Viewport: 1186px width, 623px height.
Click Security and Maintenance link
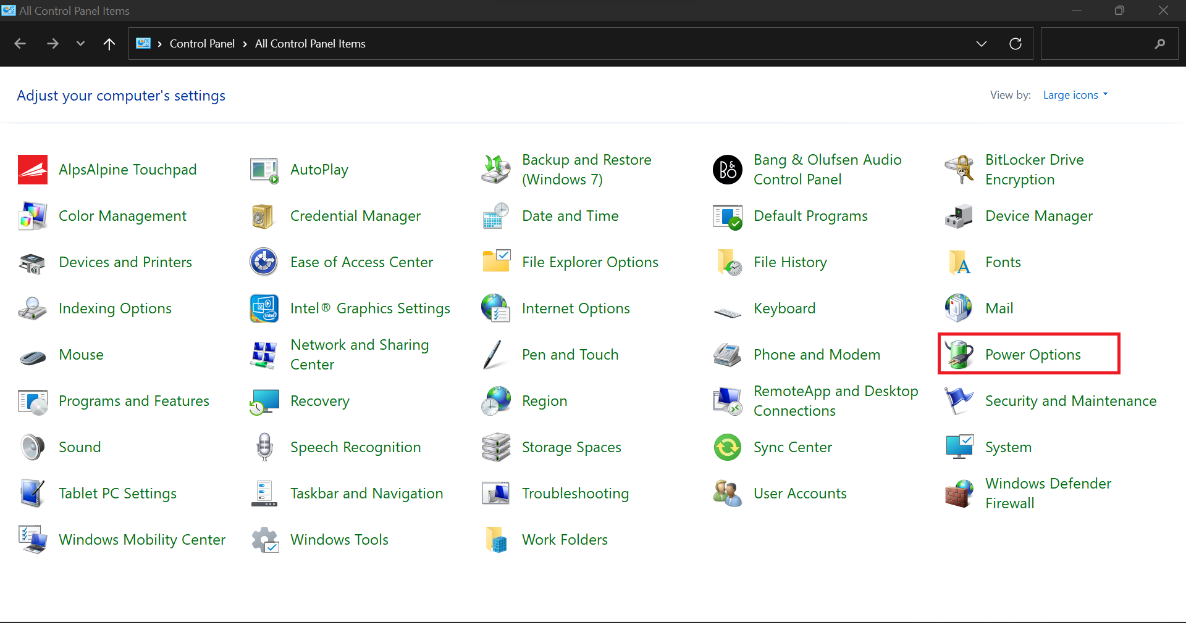pos(1071,401)
